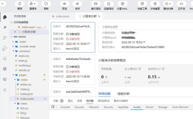193x119 pixels.
Task: Start 真机调试 real-device debugging
Action: [96, 4]
